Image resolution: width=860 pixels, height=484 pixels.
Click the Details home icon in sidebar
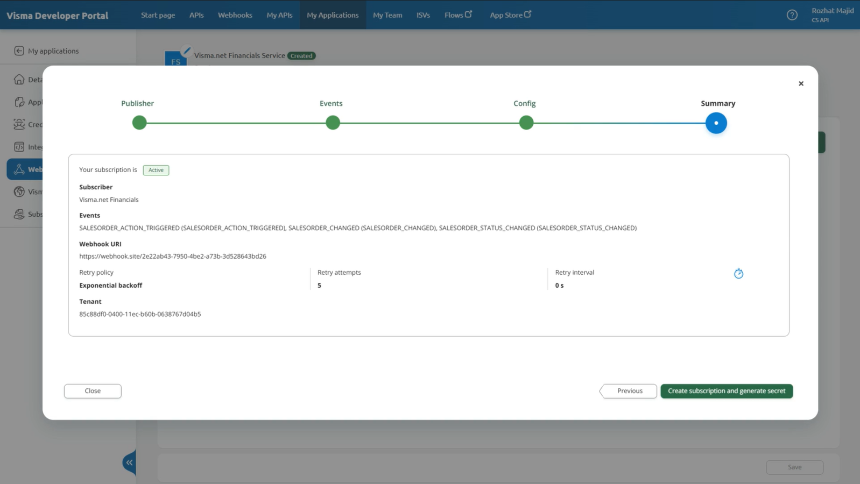click(x=19, y=80)
